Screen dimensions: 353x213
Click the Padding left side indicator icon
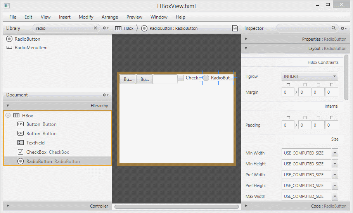coord(331,117)
